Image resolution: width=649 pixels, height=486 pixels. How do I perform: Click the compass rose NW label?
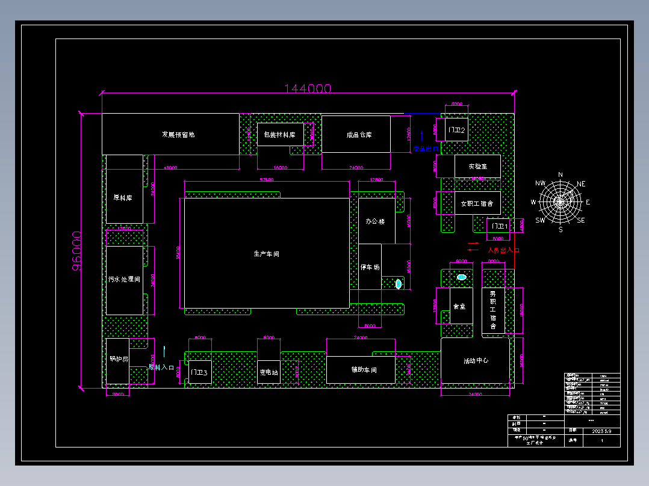pyautogui.click(x=540, y=183)
